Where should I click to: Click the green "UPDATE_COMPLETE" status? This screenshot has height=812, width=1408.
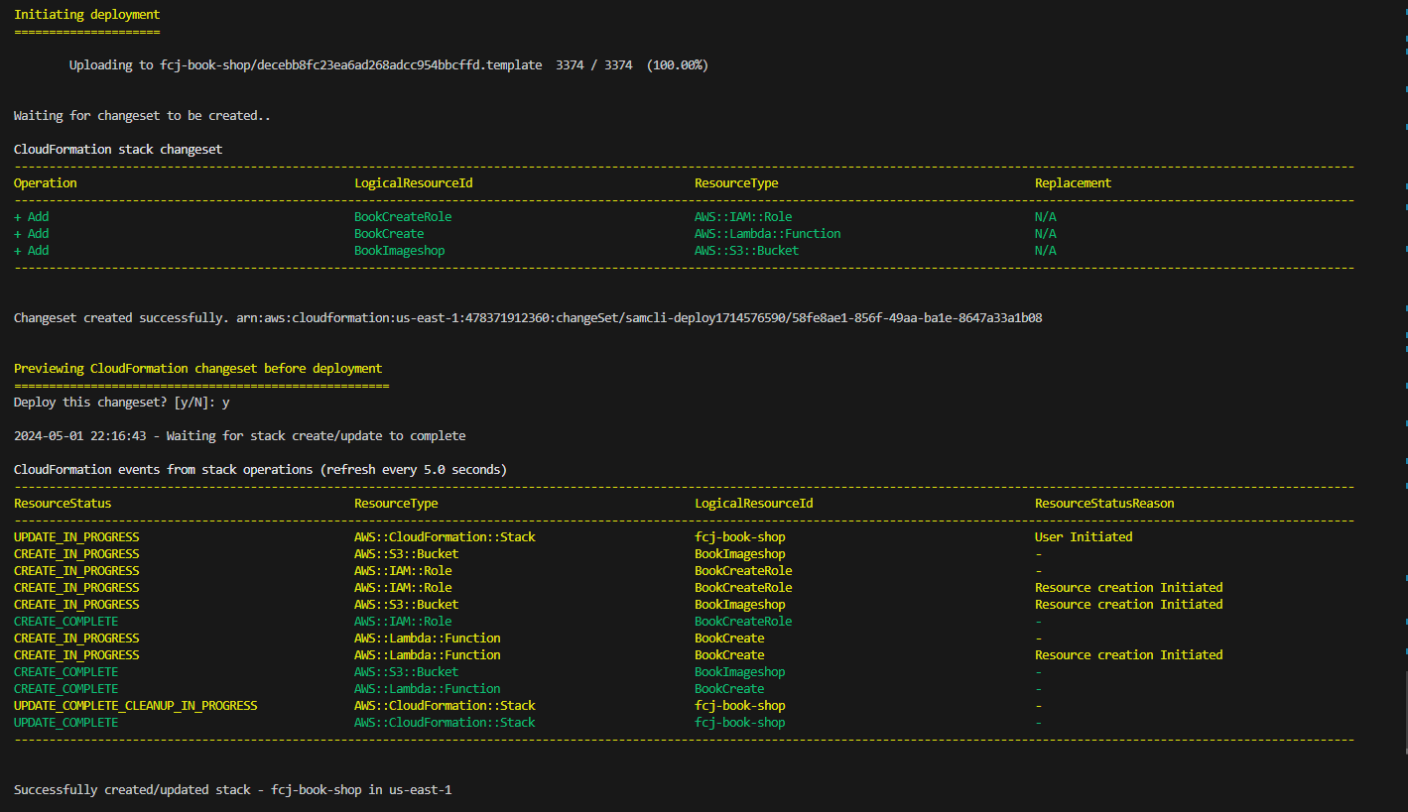65,723
